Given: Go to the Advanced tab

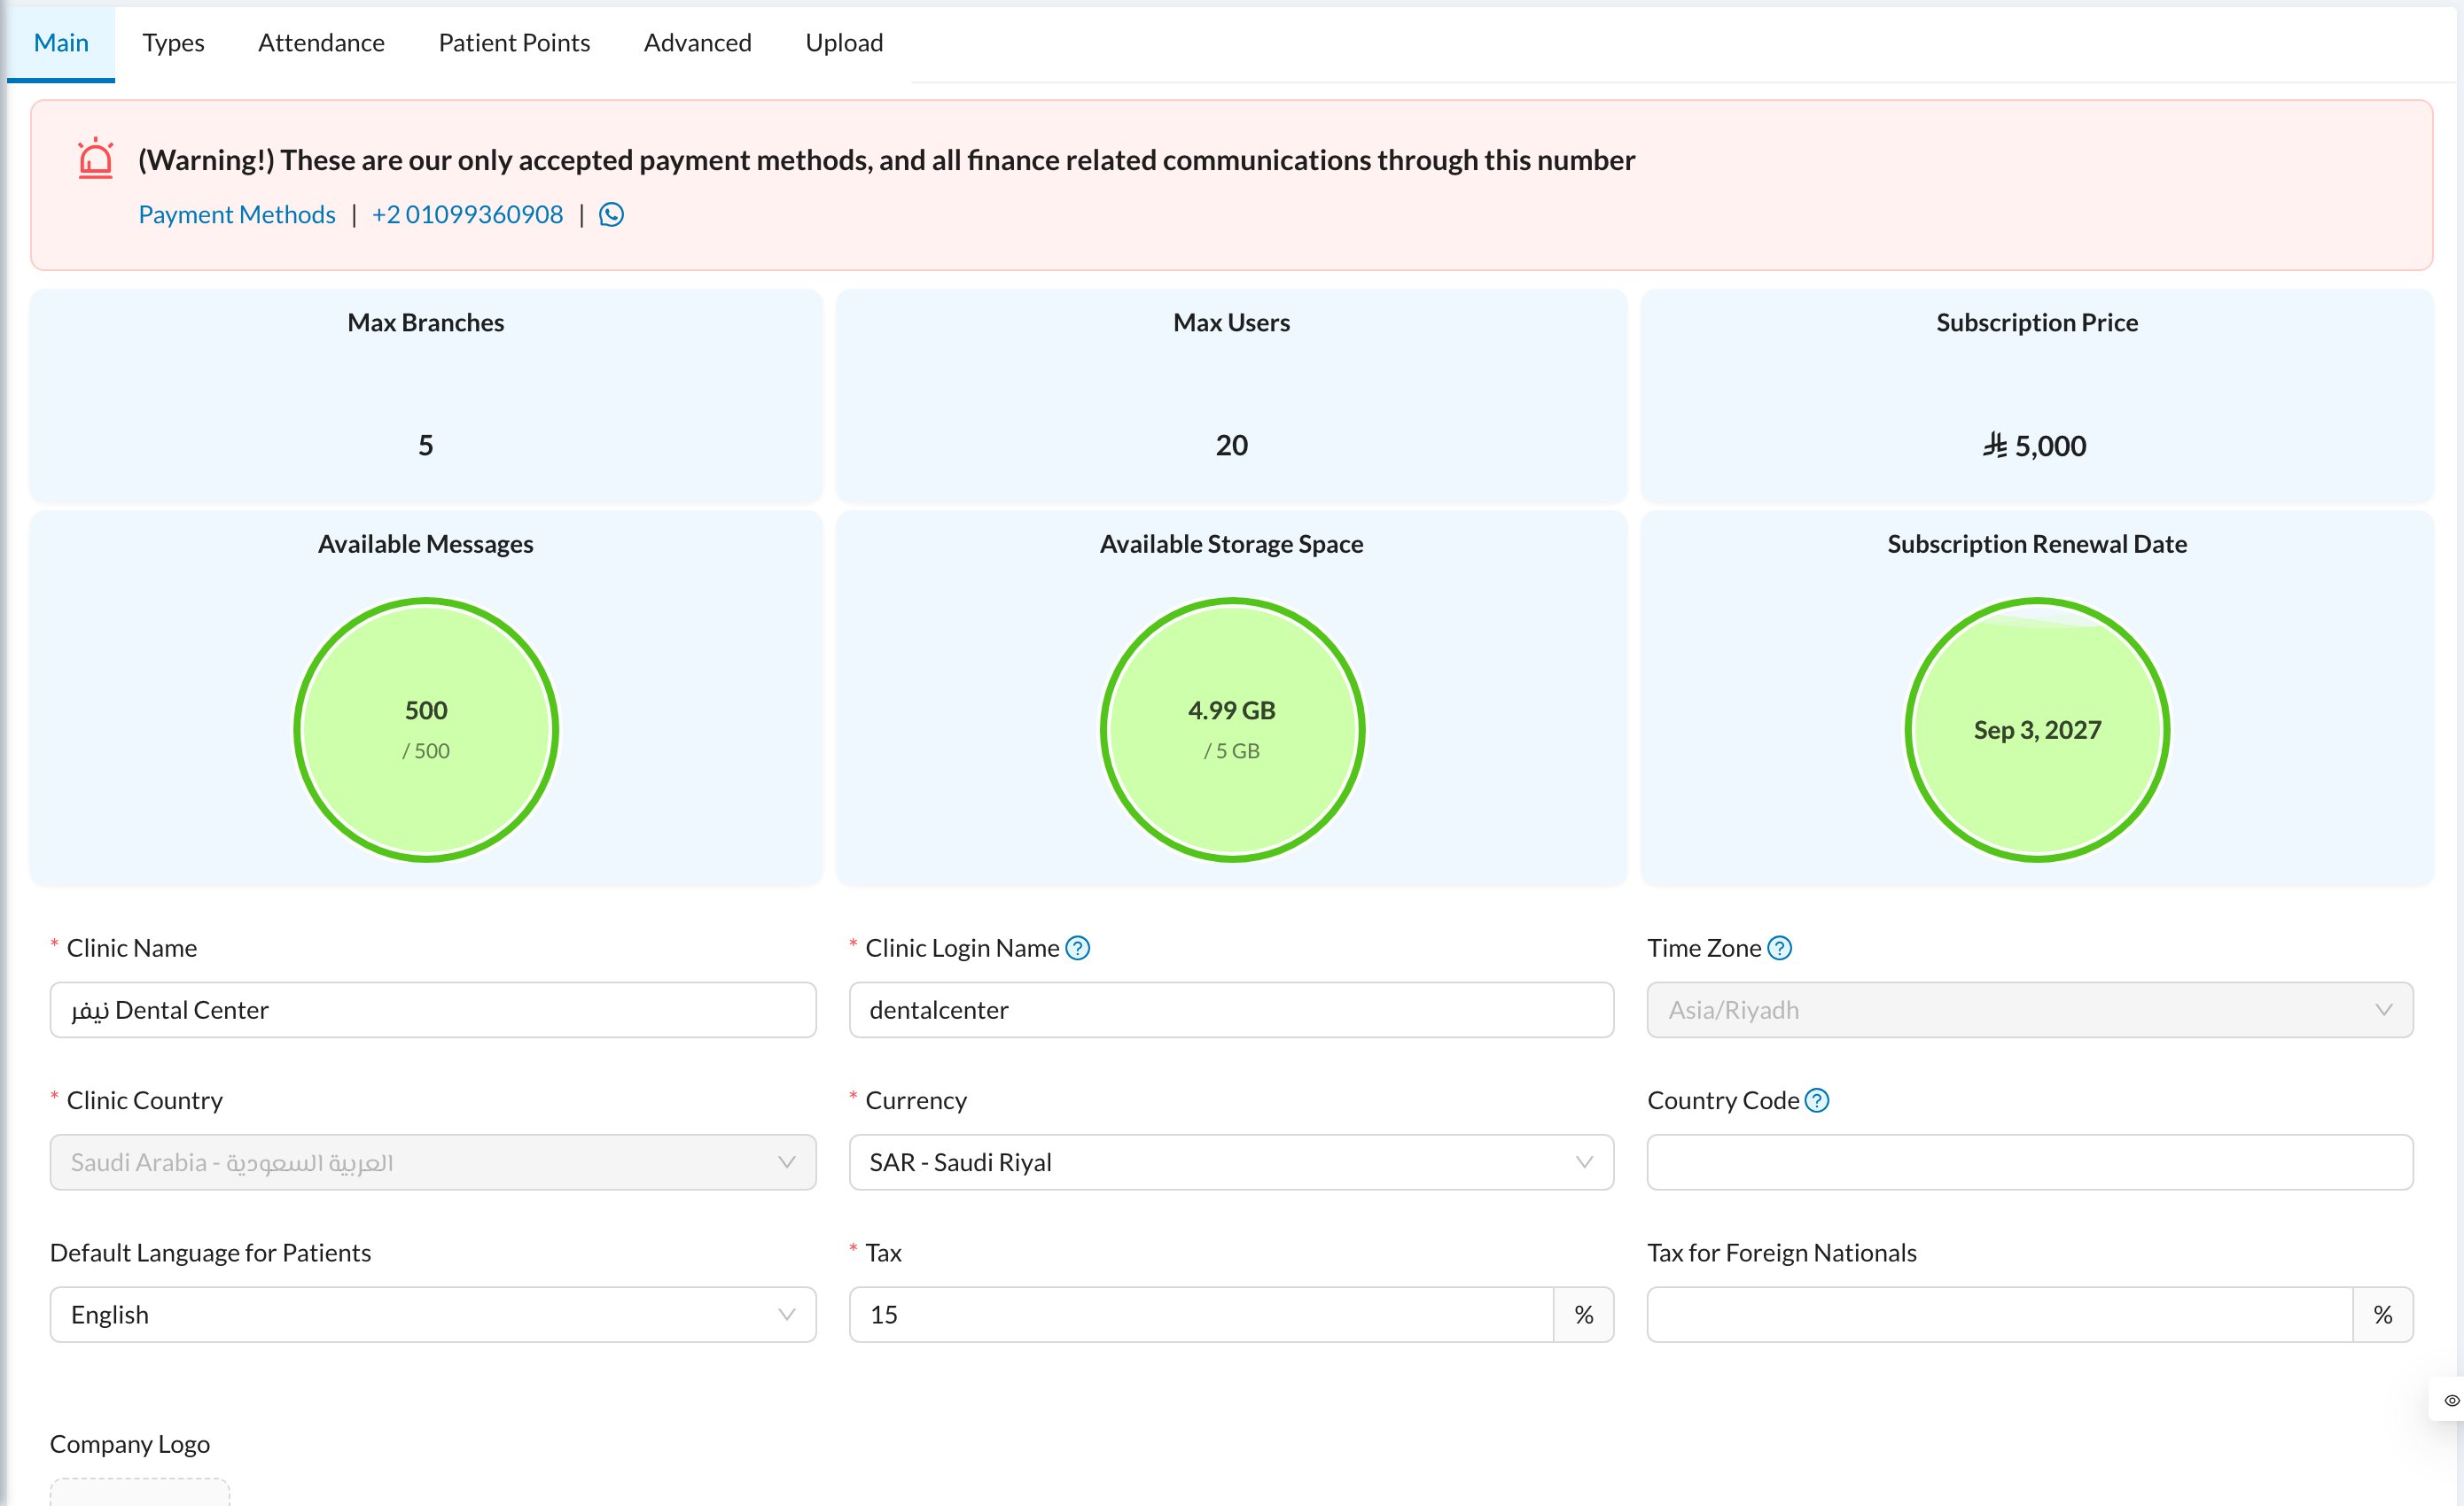Looking at the screenshot, I should [x=697, y=43].
